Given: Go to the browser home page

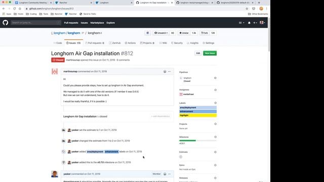Looking at the screenshot, I should tap(20, 9).
